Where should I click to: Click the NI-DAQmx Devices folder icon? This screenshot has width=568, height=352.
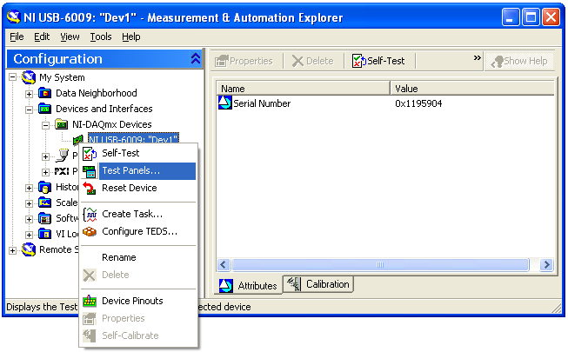coord(61,124)
